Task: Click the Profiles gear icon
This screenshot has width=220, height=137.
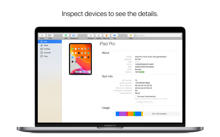Action: point(41,49)
